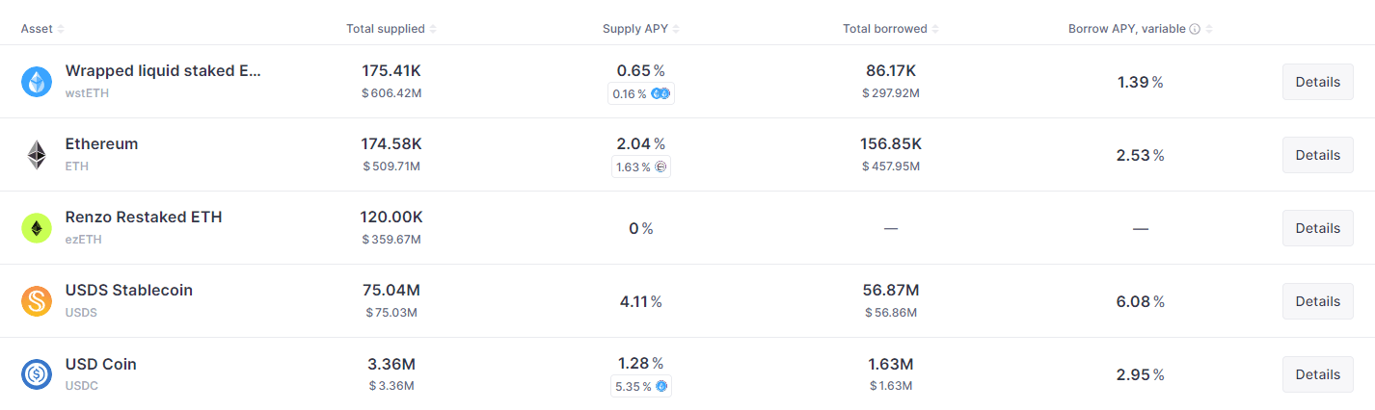Click the Ethereum token icon
Image resolution: width=1375 pixels, height=410 pixels.
coord(36,155)
